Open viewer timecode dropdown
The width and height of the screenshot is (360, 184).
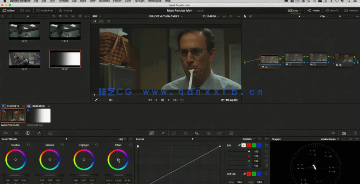[211, 16]
